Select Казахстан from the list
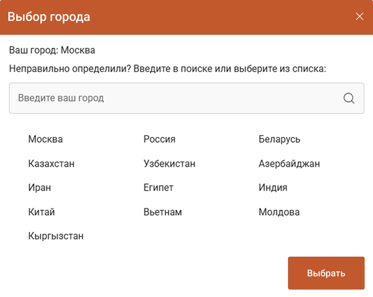373x297 pixels. 52,163
